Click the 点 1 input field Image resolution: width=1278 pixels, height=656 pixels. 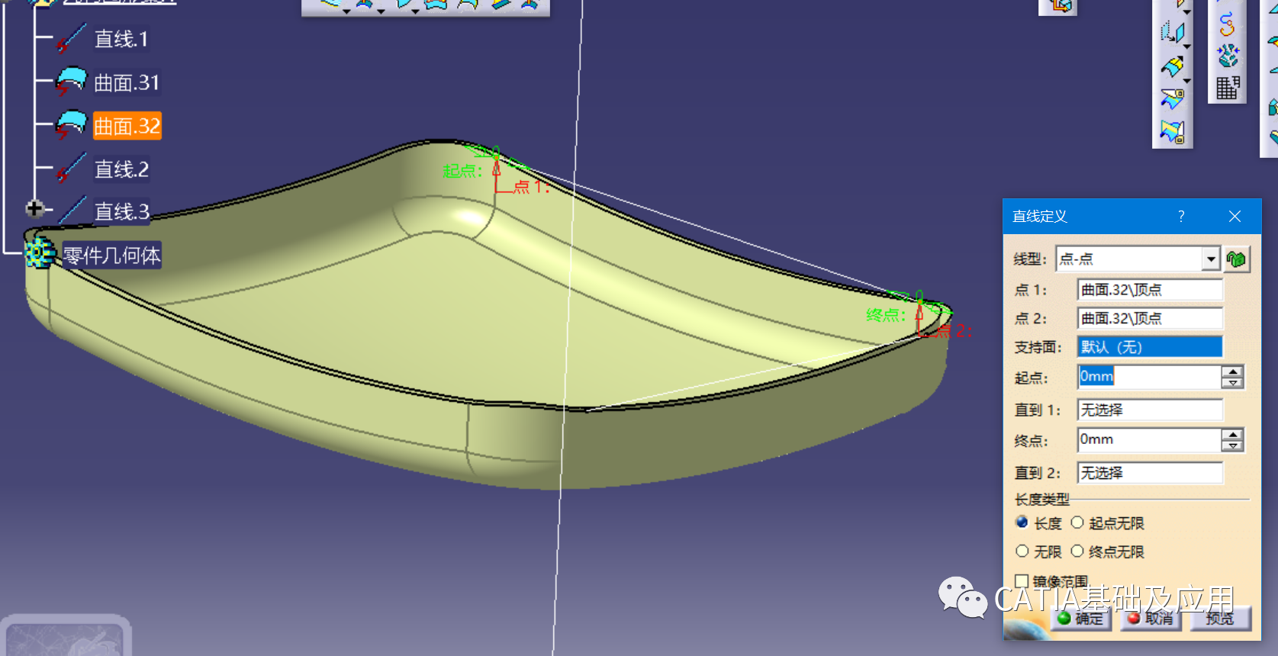click(1150, 290)
